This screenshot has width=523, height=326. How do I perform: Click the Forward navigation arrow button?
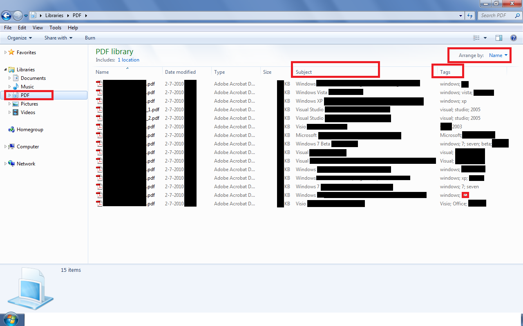tap(18, 15)
